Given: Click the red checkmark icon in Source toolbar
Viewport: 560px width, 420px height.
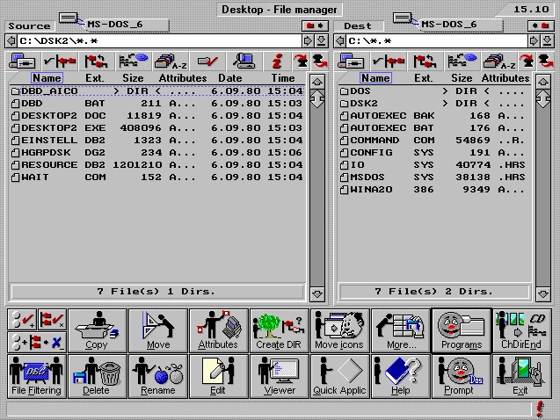Looking at the screenshot, I should coord(207,62).
